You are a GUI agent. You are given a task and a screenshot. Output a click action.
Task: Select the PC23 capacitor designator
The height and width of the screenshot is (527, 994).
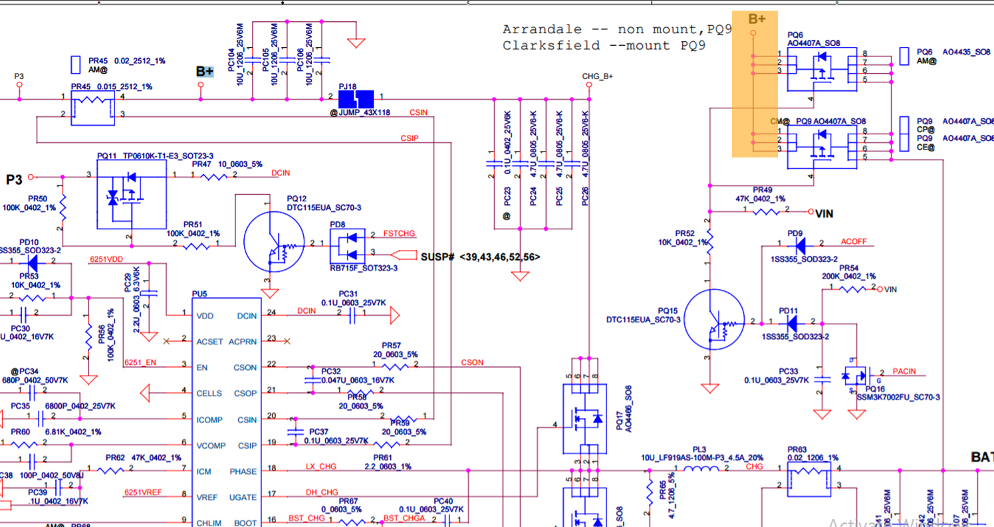coord(507,197)
